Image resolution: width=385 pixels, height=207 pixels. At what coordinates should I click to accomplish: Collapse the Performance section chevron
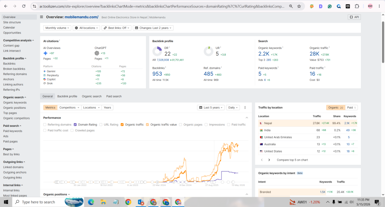pos(247,118)
